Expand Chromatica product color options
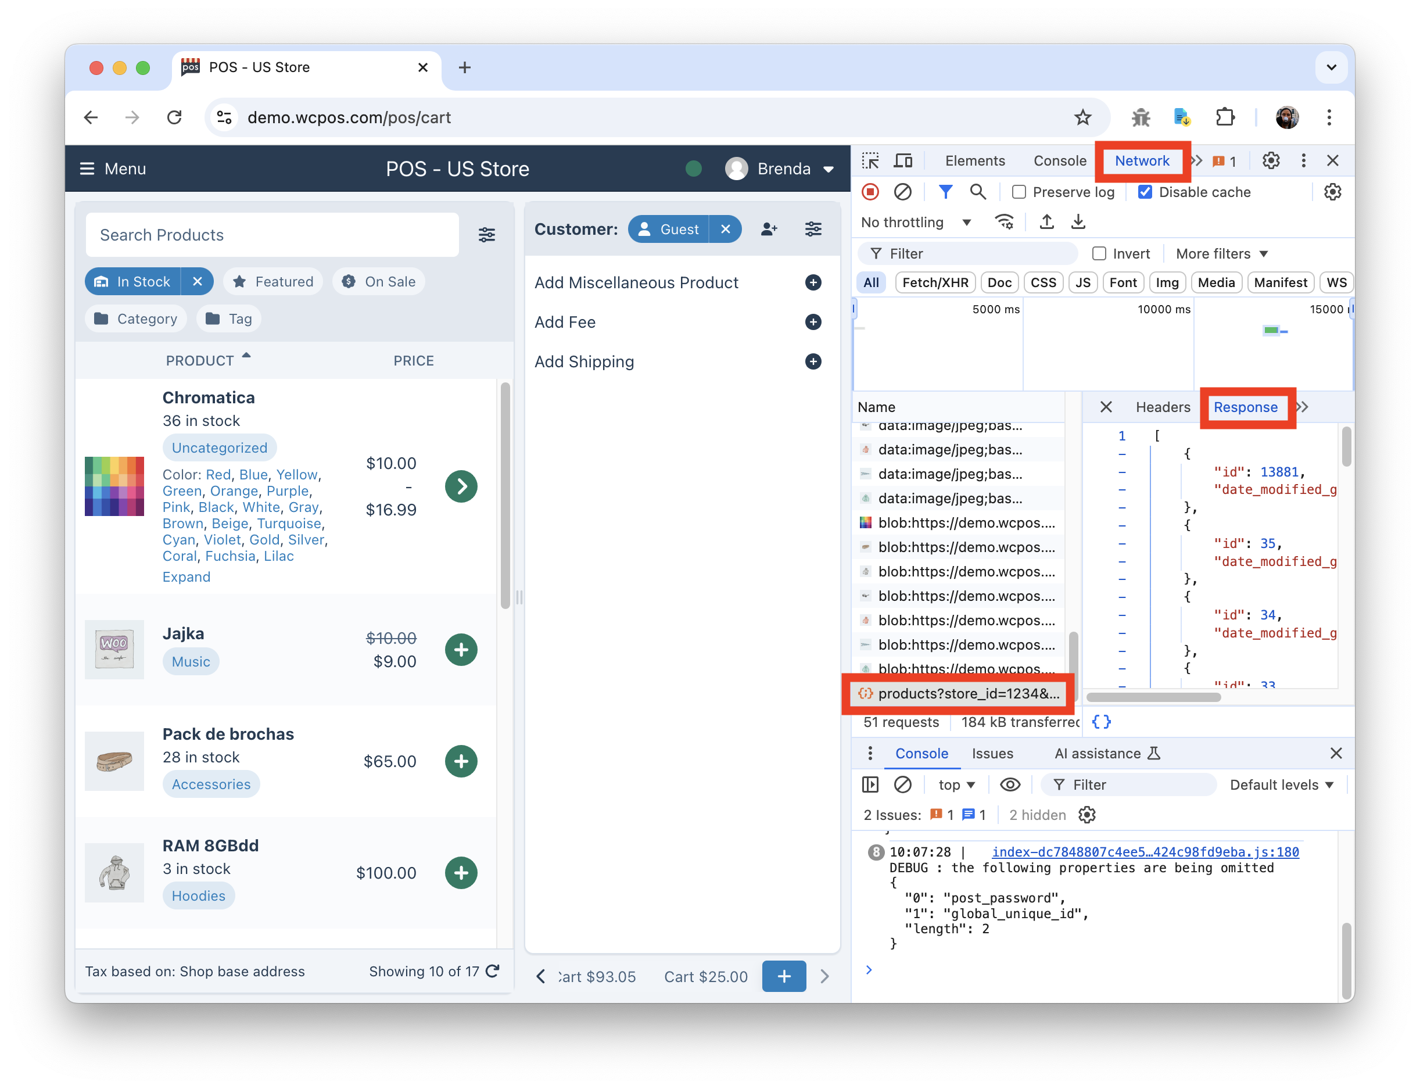 coord(187,575)
